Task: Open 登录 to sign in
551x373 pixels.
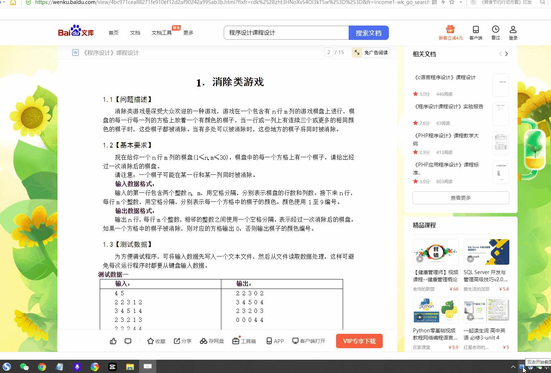Action: pyautogui.click(x=513, y=32)
